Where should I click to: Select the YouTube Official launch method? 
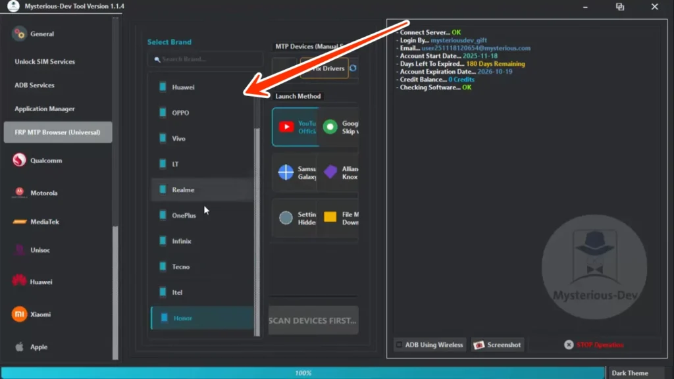tap(295, 126)
